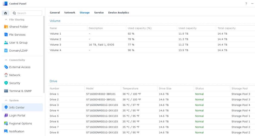The image size is (255, 136).
Task: Go to User & Group
Action: pos(18,43)
